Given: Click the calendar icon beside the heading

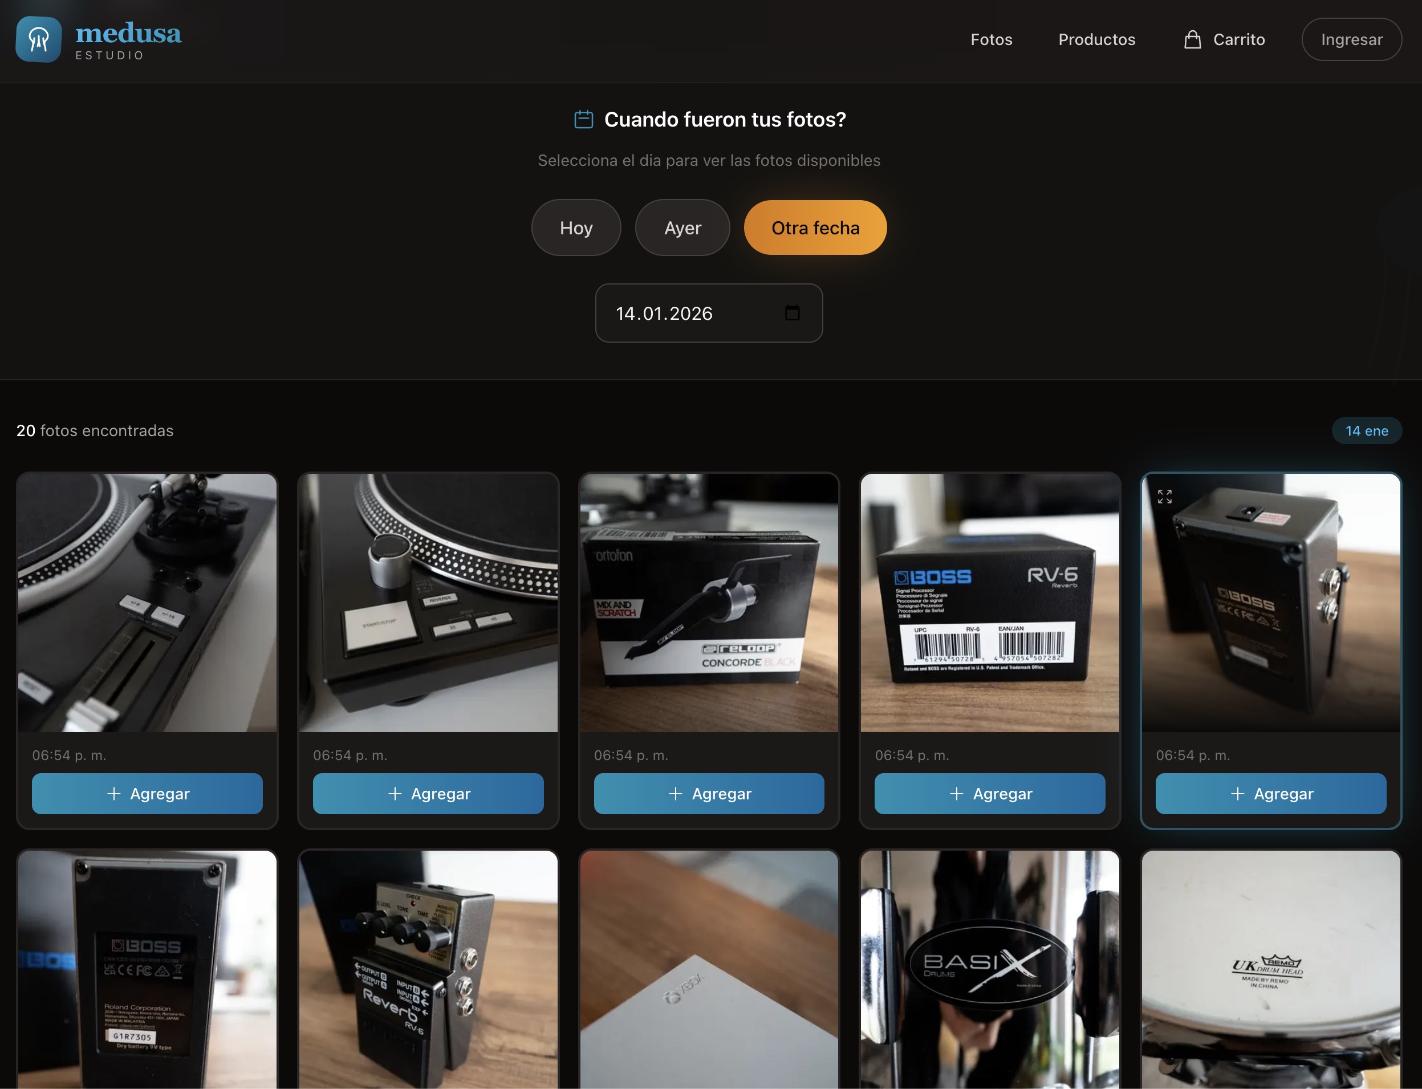Looking at the screenshot, I should point(584,119).
